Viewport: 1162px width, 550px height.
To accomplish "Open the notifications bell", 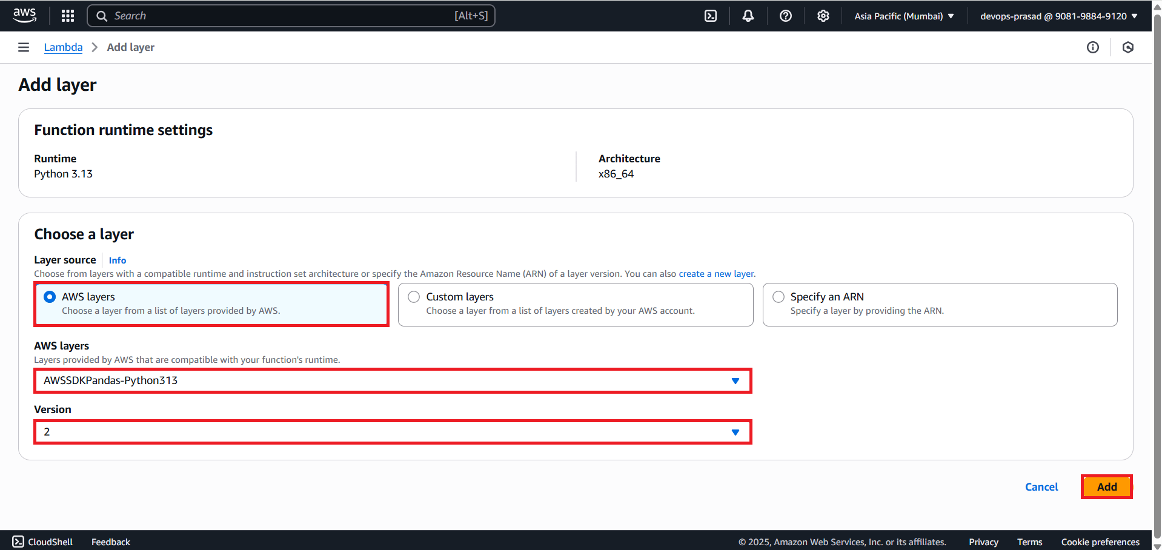I will pyautogui.click(x=748, y=16).
